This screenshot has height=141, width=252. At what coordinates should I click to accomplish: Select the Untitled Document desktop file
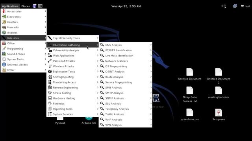(x=190, y=74)
